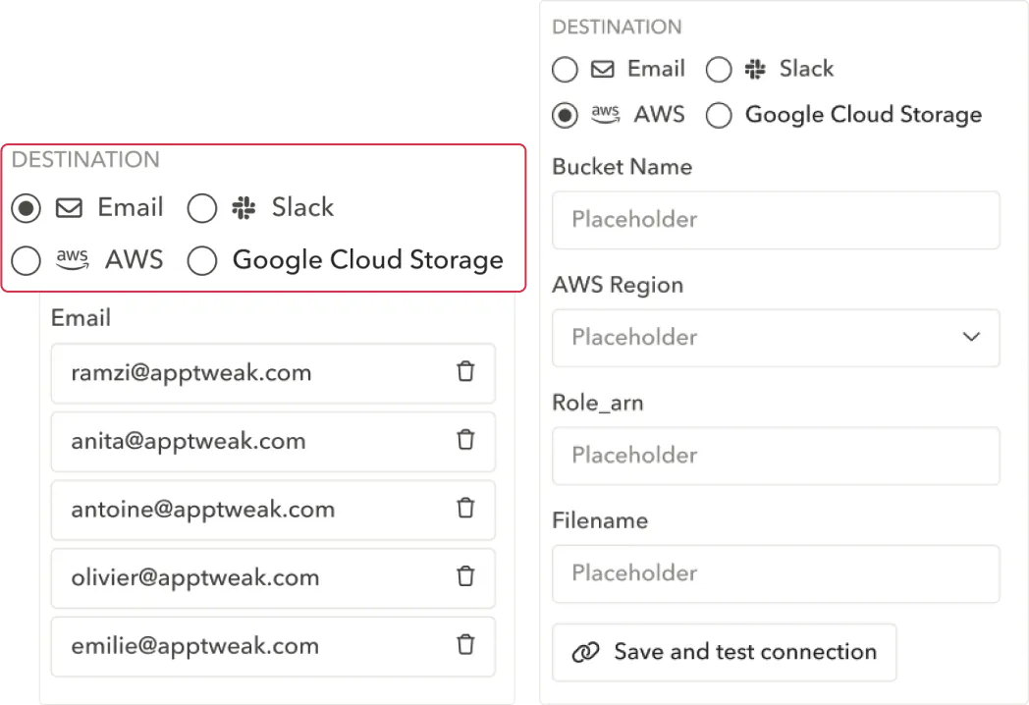The image size is (1029, 705).
Task: Select the Email radio in left panel
Action: tap(27, 208)
